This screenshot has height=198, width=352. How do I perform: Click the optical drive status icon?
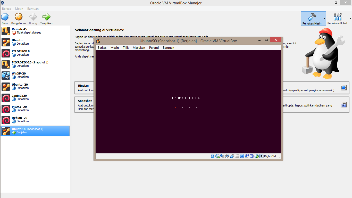click(217, 156)
